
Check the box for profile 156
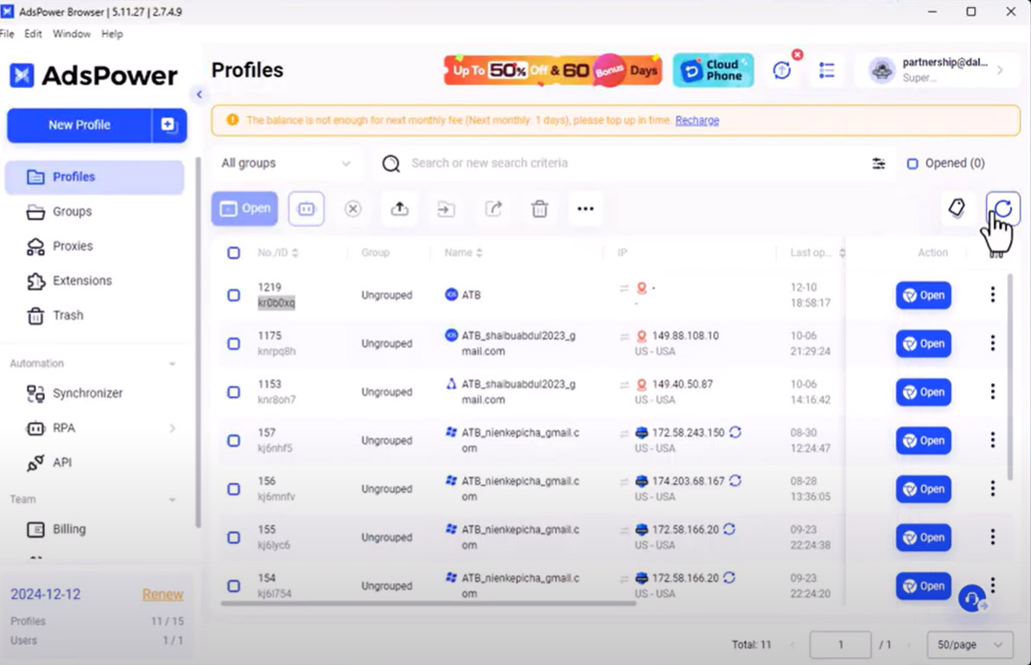pyautogui.click(x=233, y=489)
